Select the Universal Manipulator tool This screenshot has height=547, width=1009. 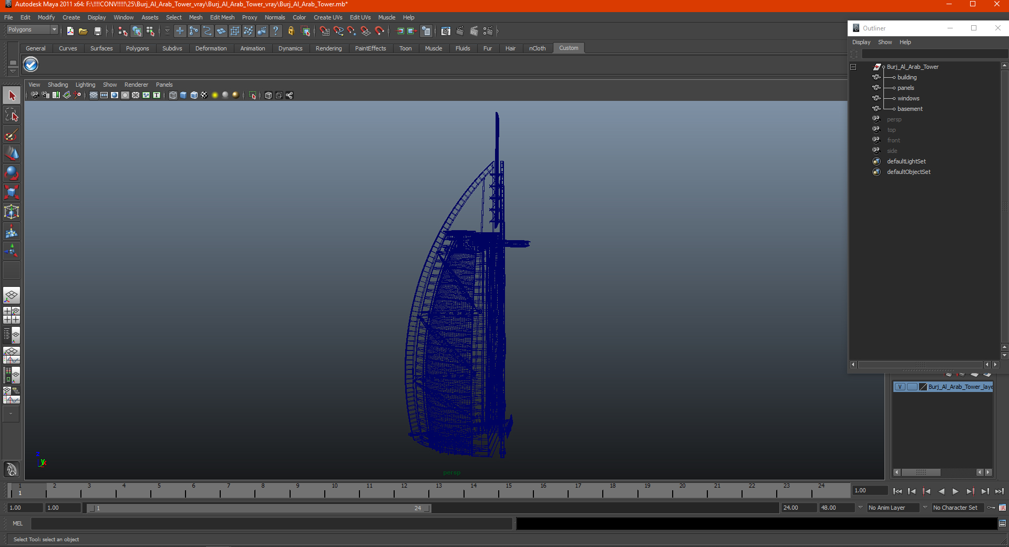(12, 212)
